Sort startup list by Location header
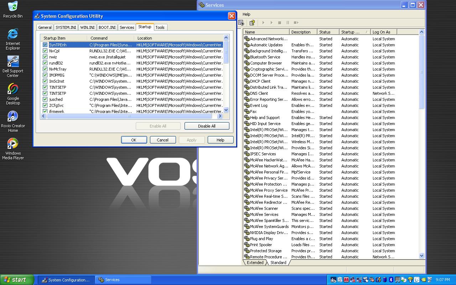The image size is (456, 285). [178, 38]
